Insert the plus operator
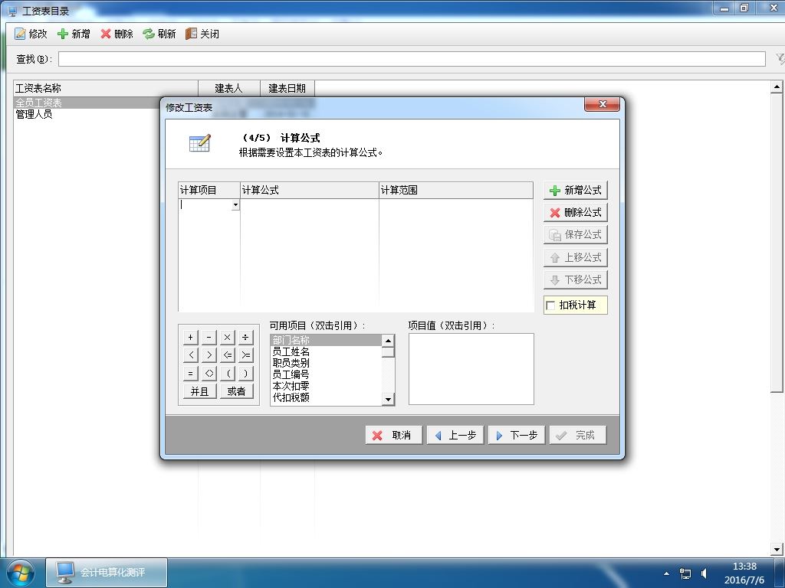This screenshot has width=785, height=588. click(191, 338)
